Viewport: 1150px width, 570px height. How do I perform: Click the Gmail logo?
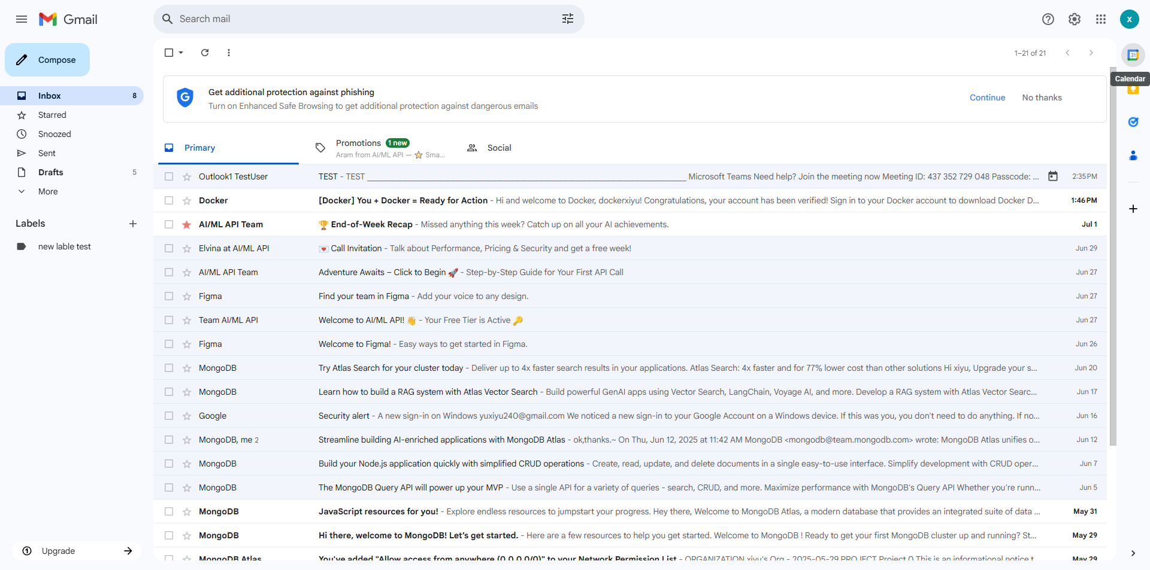68,19
